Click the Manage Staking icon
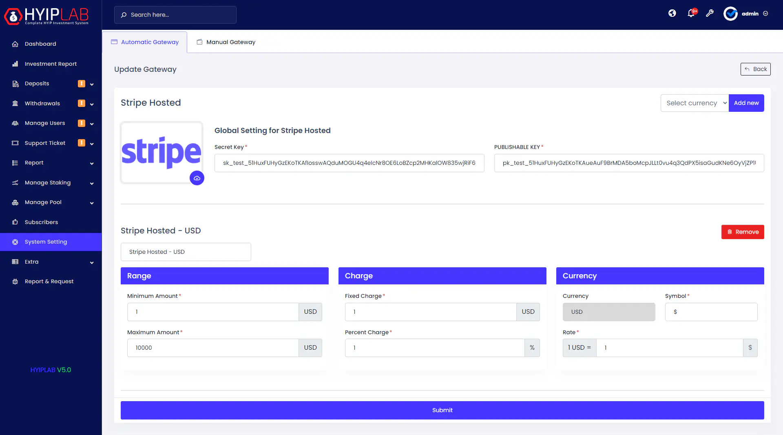This screenshot has width=783, height=435. 15,182
